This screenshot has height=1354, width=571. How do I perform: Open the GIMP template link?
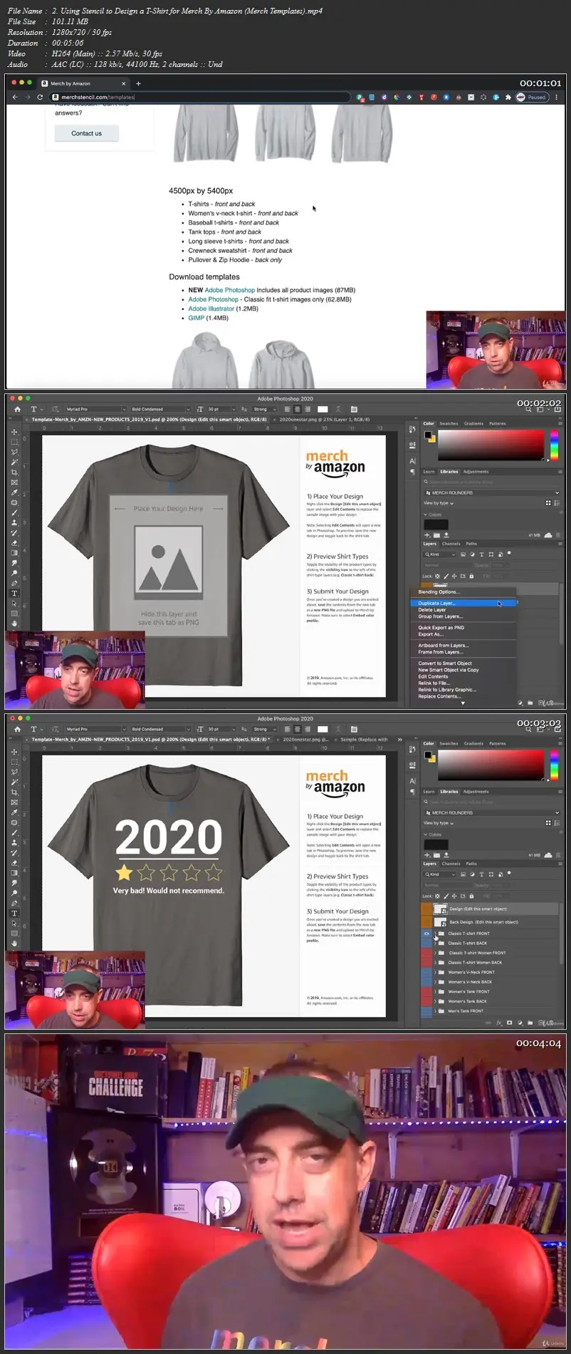[197, 318]
